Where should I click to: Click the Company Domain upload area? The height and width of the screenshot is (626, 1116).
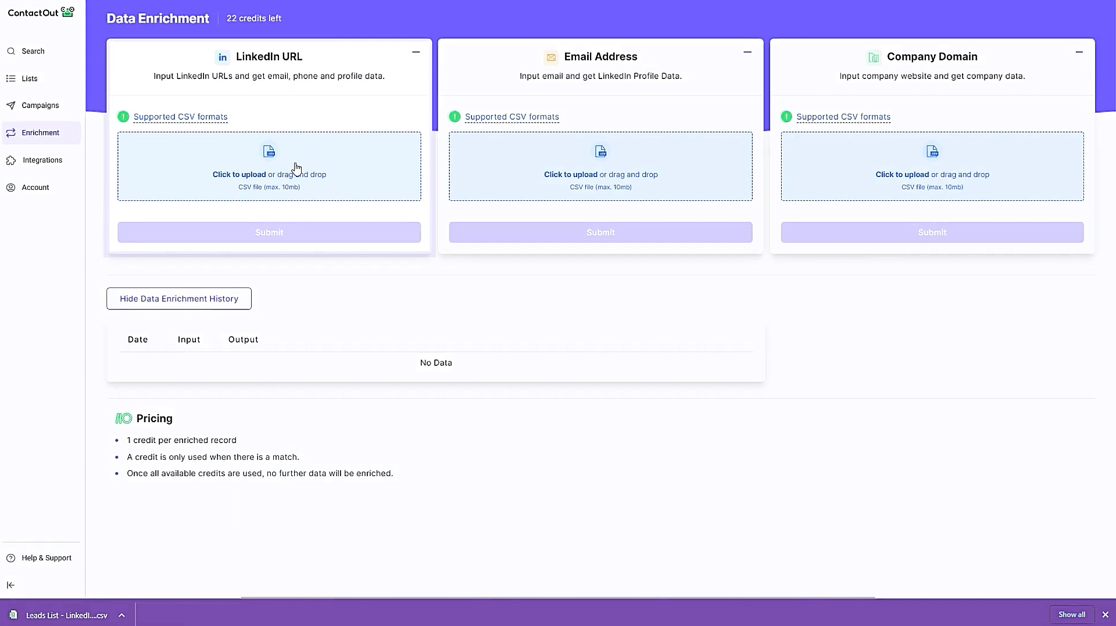click(932, 166)
